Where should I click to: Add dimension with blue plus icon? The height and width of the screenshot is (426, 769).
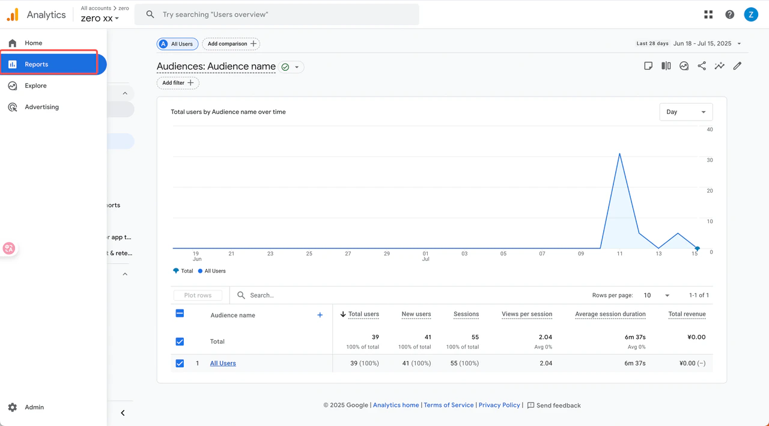320,315
